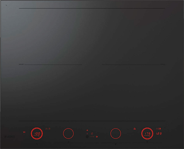Tap the BRIDGE label above the 100 dial zone
Screen dimensions: 184x149
21,65
